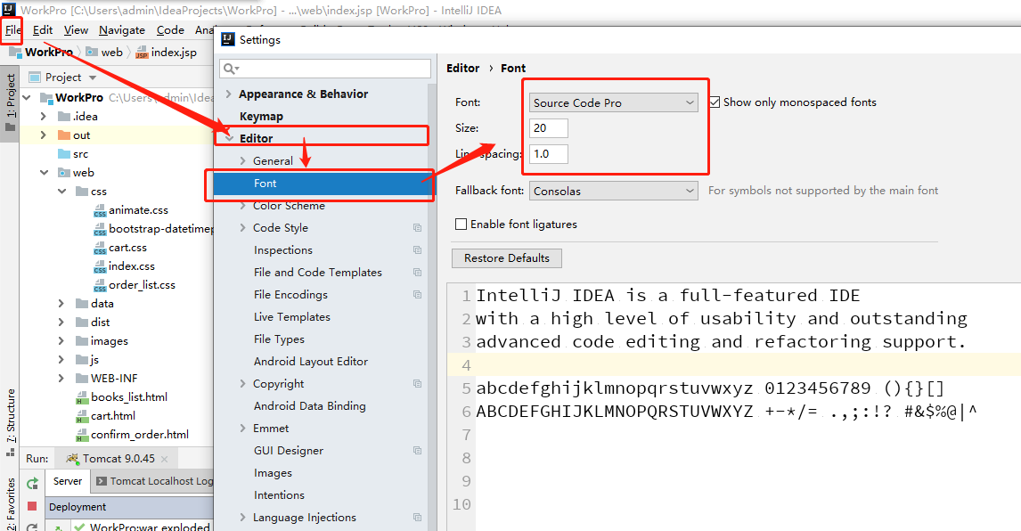Click the Line spacing input field
Screen dimensions: 1021x531
pyautogui.click(x=548, y=154)
